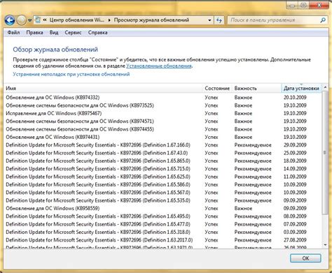Screen dimensions: 332x273
Task: Select the security update row KB974571
Action: tap(162, 121)
